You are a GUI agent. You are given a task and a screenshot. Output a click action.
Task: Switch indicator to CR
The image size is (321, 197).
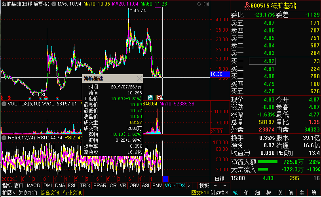(x=113, y=186)
